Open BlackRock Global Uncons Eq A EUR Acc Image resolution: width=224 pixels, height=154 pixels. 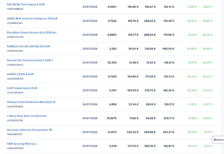click(32, 33)
